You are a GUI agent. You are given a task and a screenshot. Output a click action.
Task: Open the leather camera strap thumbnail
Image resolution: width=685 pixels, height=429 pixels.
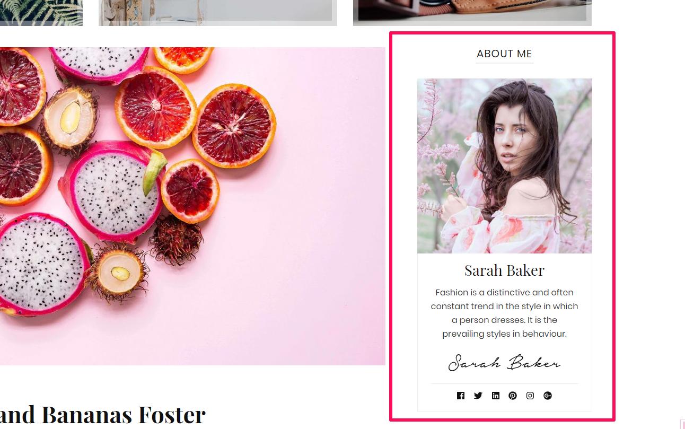(472, 13)
